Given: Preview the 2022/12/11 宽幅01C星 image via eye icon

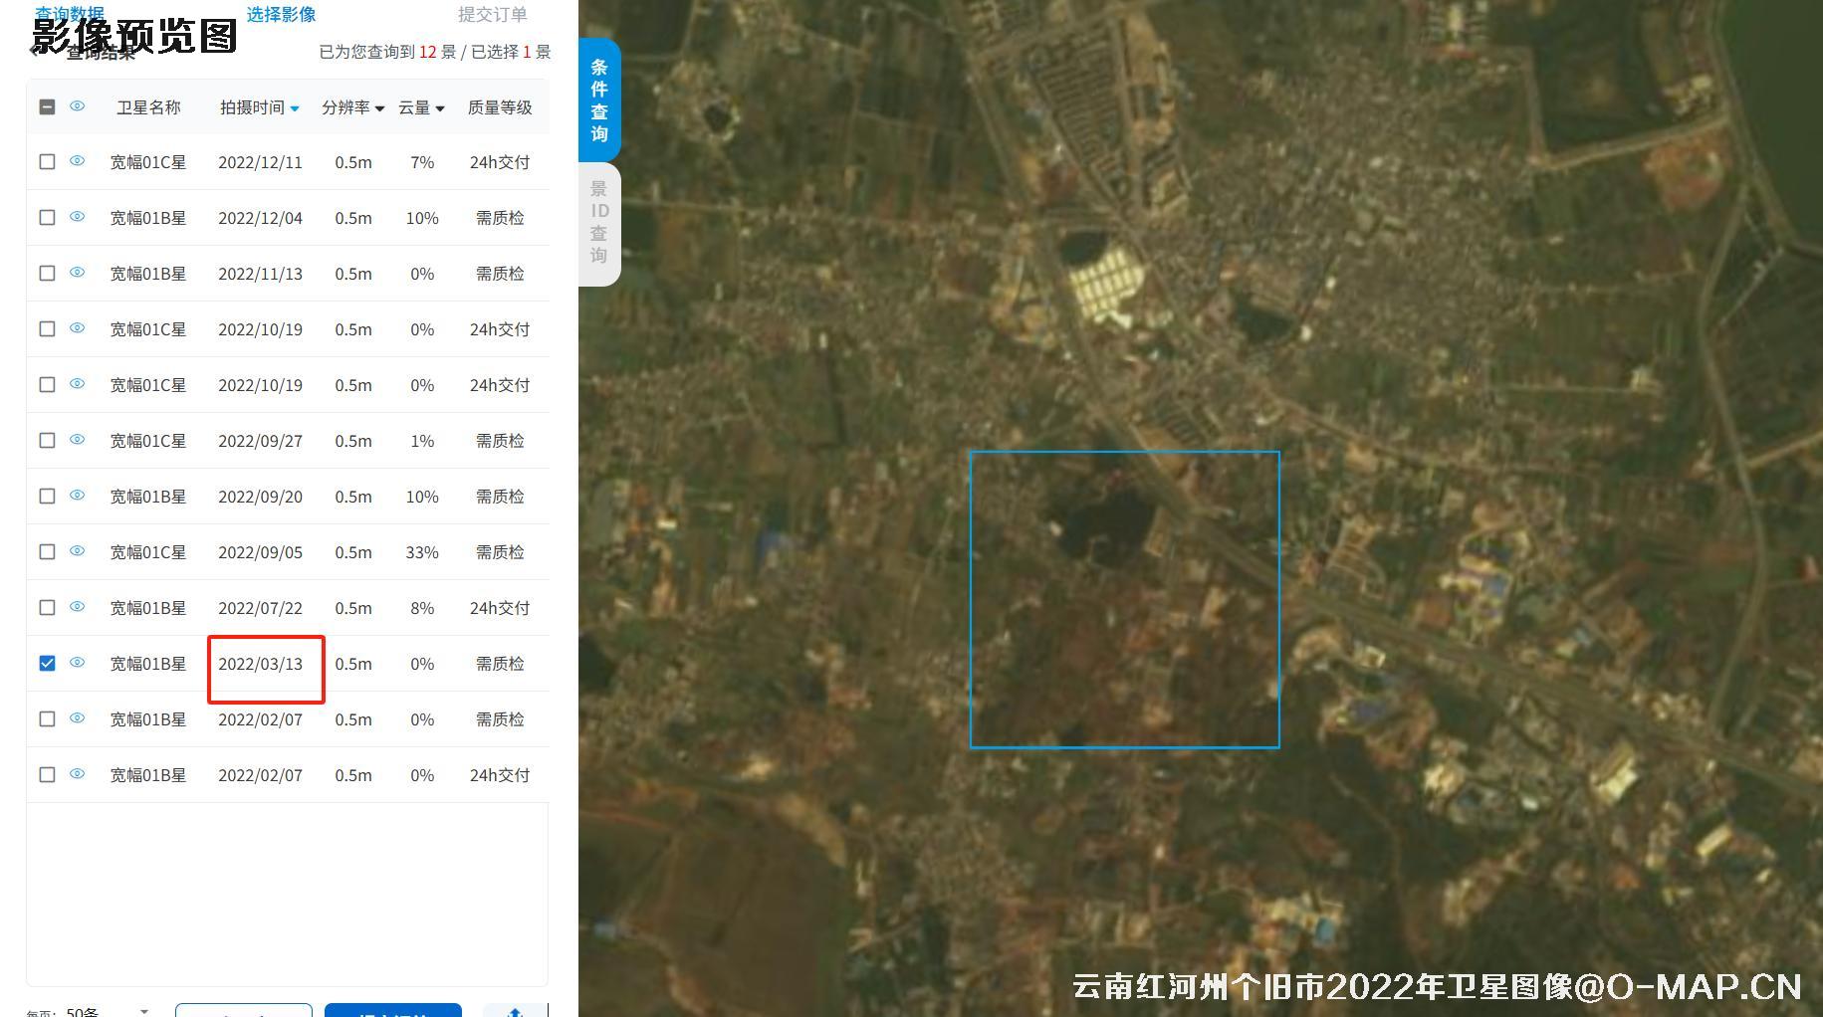Looking at the screenshot, I should click(77, 161).
